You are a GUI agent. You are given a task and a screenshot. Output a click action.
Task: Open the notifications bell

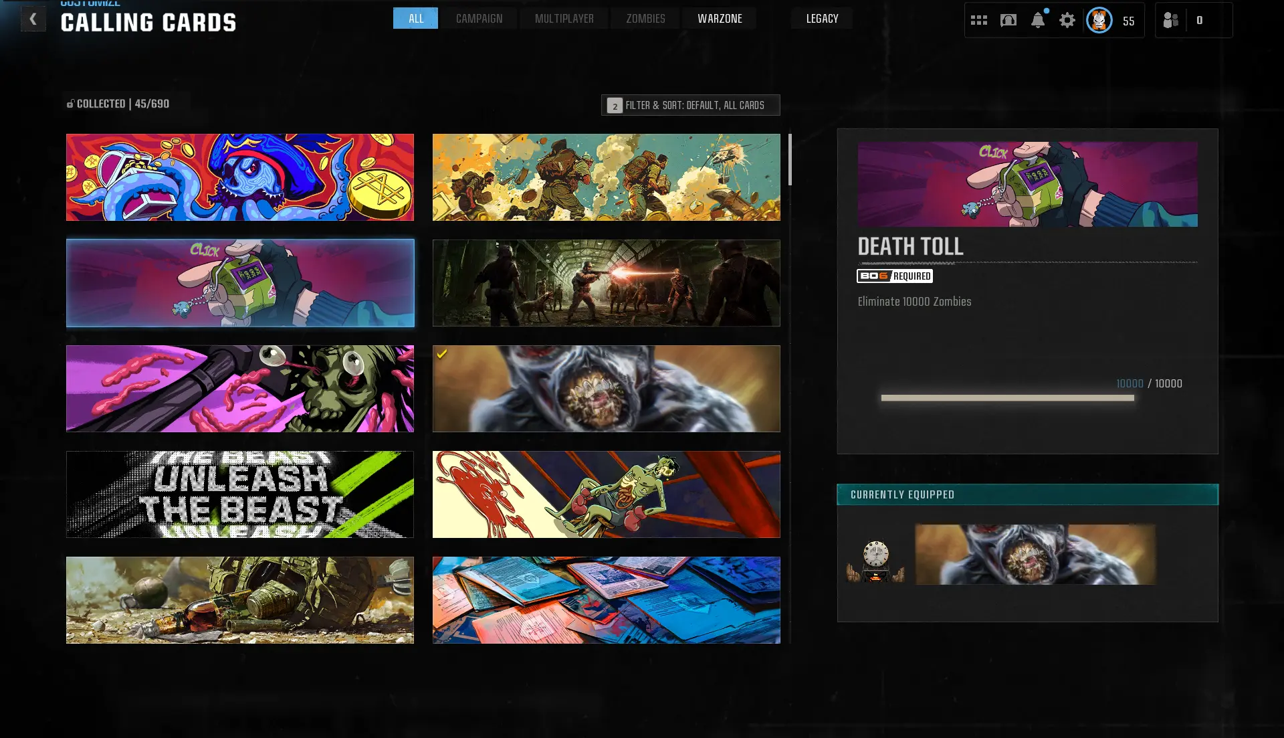click(x=1037, y=20)
